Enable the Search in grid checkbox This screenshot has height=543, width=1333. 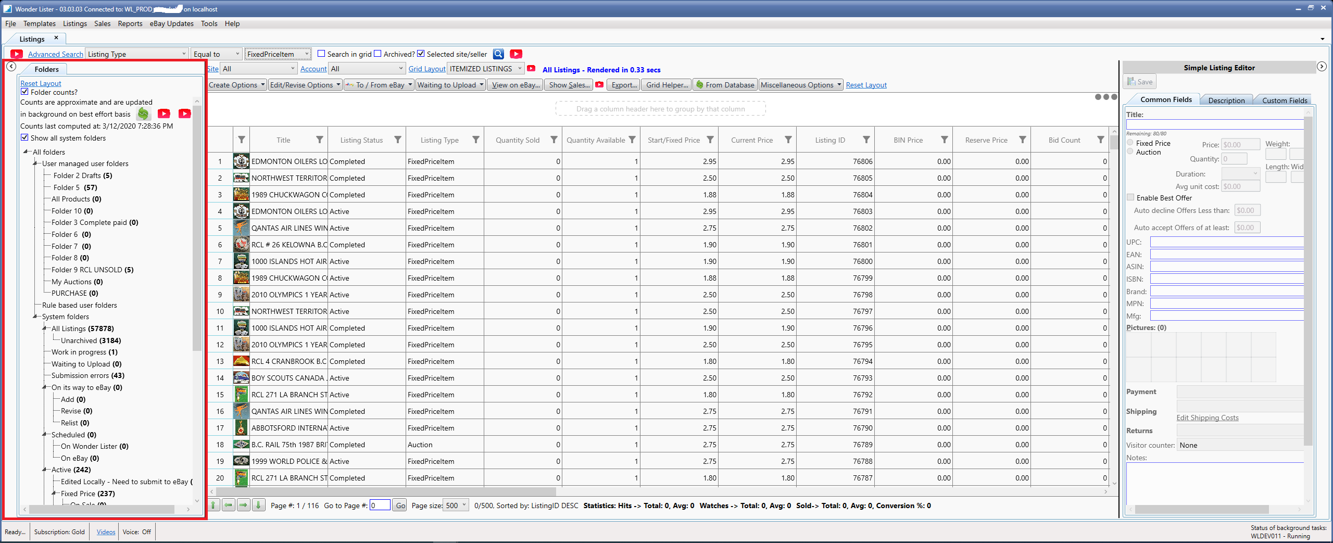coord(321,54)
